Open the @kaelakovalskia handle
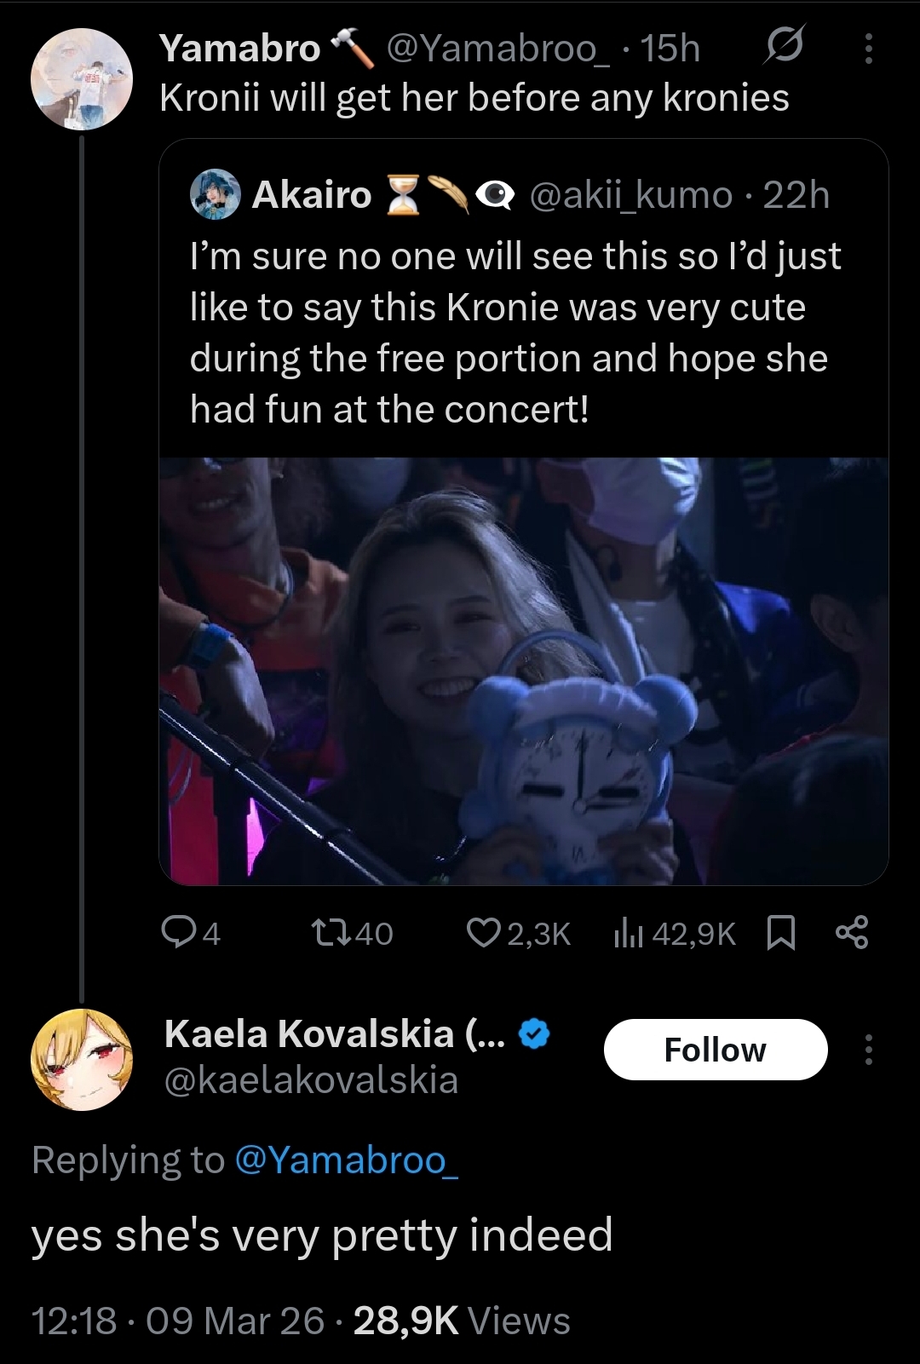Image resolution: width=920 pixels, height=1364 pixels. click(x=311, y=1080)
